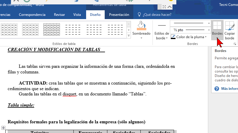
Task: Click the ¿Qué desea hacer? search box
Action: pyautogui.click(x=157, y=15)
